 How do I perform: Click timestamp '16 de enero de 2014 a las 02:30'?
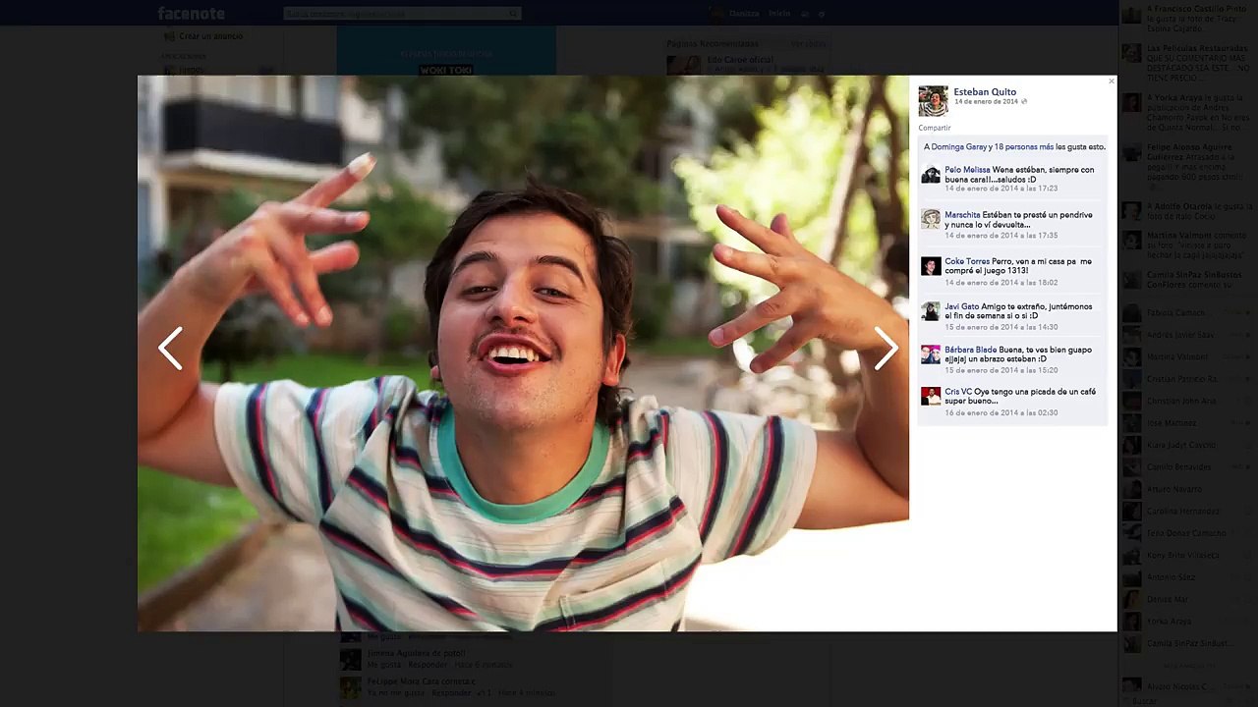[x=1001, y=412]
